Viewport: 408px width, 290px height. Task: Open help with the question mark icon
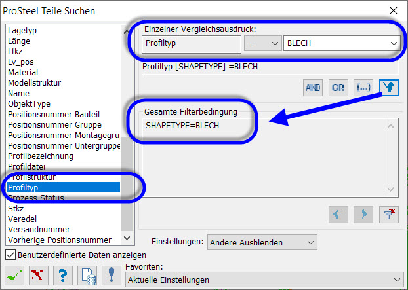[x=63, y=276]
